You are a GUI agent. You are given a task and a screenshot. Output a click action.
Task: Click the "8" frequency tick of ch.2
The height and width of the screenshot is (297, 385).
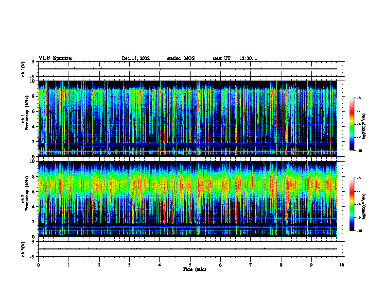click(34, 177)
